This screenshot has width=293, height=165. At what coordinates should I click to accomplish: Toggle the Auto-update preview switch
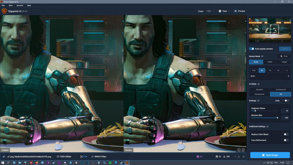click(251, 49)
